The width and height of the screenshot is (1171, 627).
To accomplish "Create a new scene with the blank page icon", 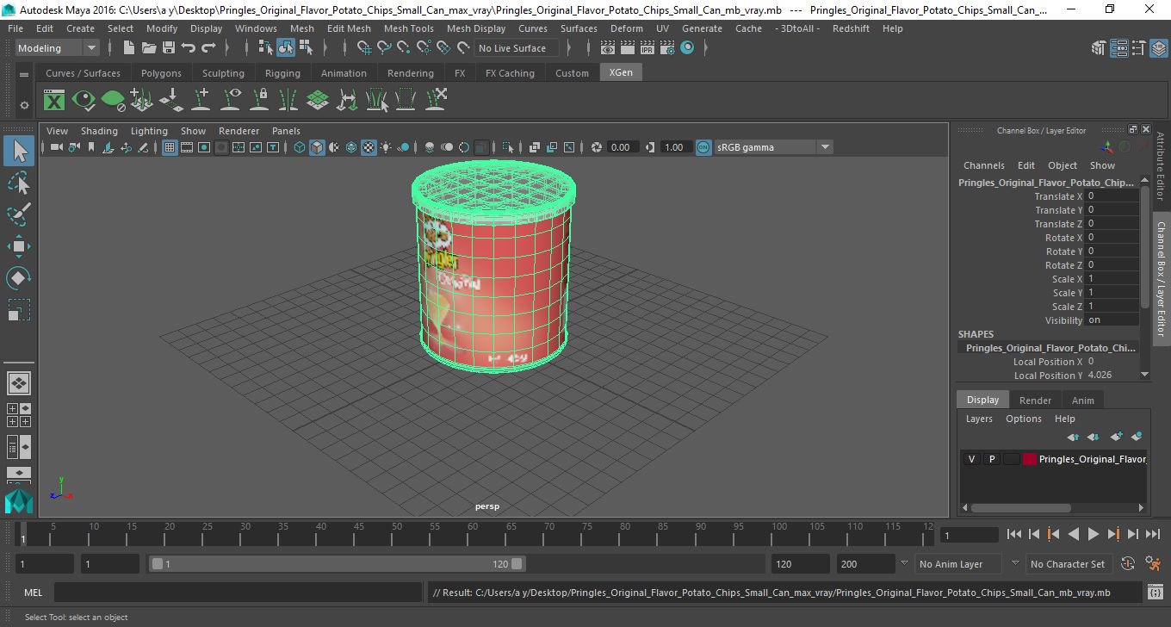I will (128, 48).
